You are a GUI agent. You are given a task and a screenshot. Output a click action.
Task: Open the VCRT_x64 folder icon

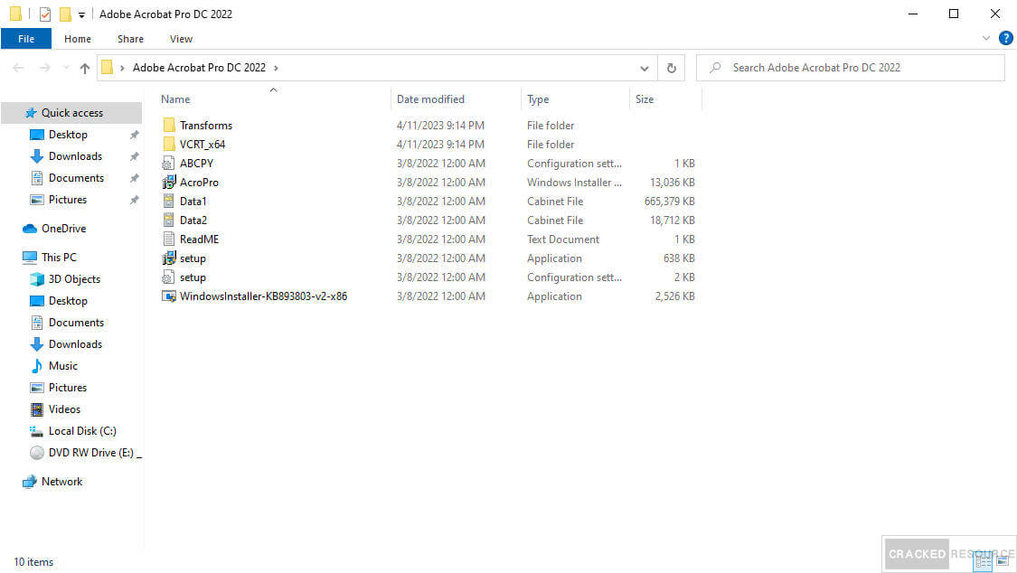click(169, 144)
